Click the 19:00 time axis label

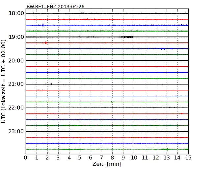pyautogui.click(x=16, y=37)
